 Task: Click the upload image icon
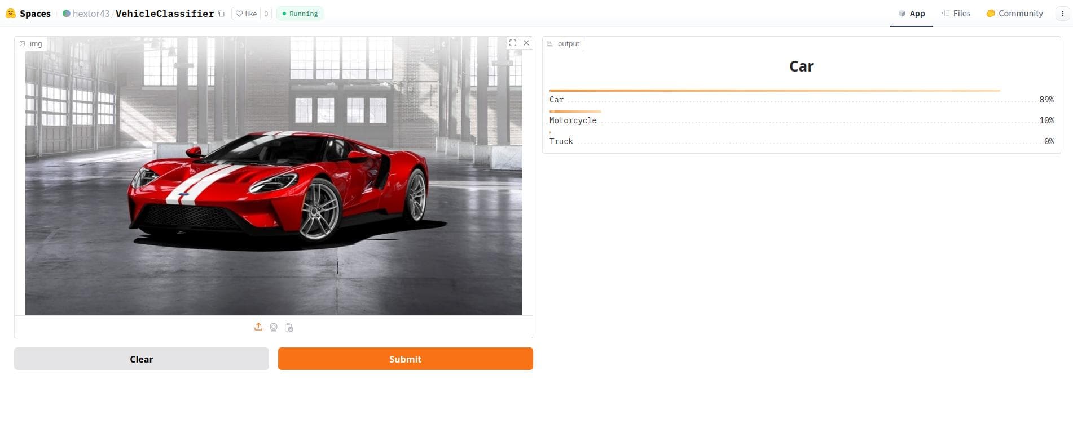pyautogui.click(x=258, y=327)
